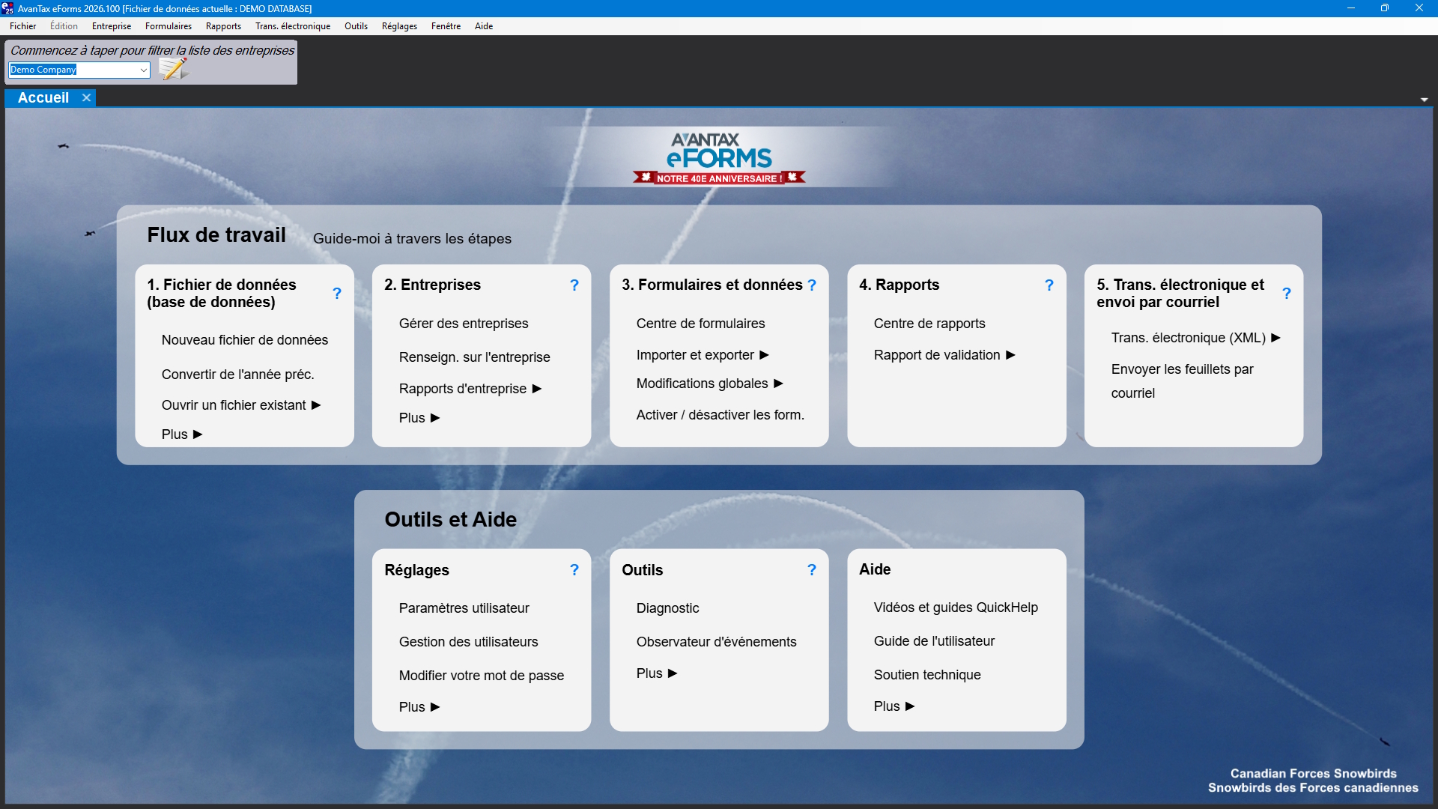Click Gérer des entreprises
The image size is (1438, 809).
click(x=463, y=324)
